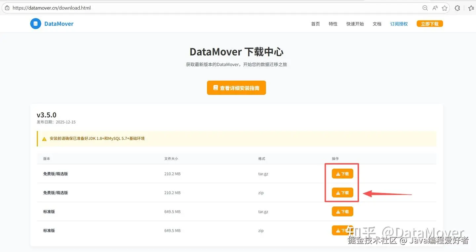476x252 pixels.
Task: Download 标准版 tar.gz package
Action: 342,211
